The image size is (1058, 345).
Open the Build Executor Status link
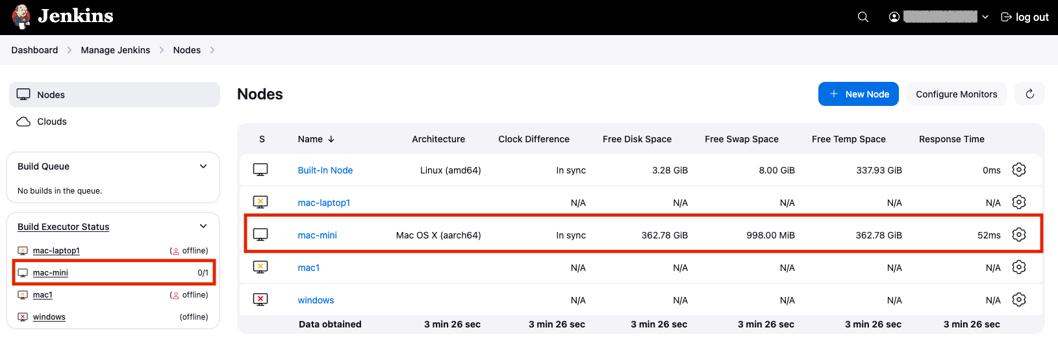click(x=63, y=227)
